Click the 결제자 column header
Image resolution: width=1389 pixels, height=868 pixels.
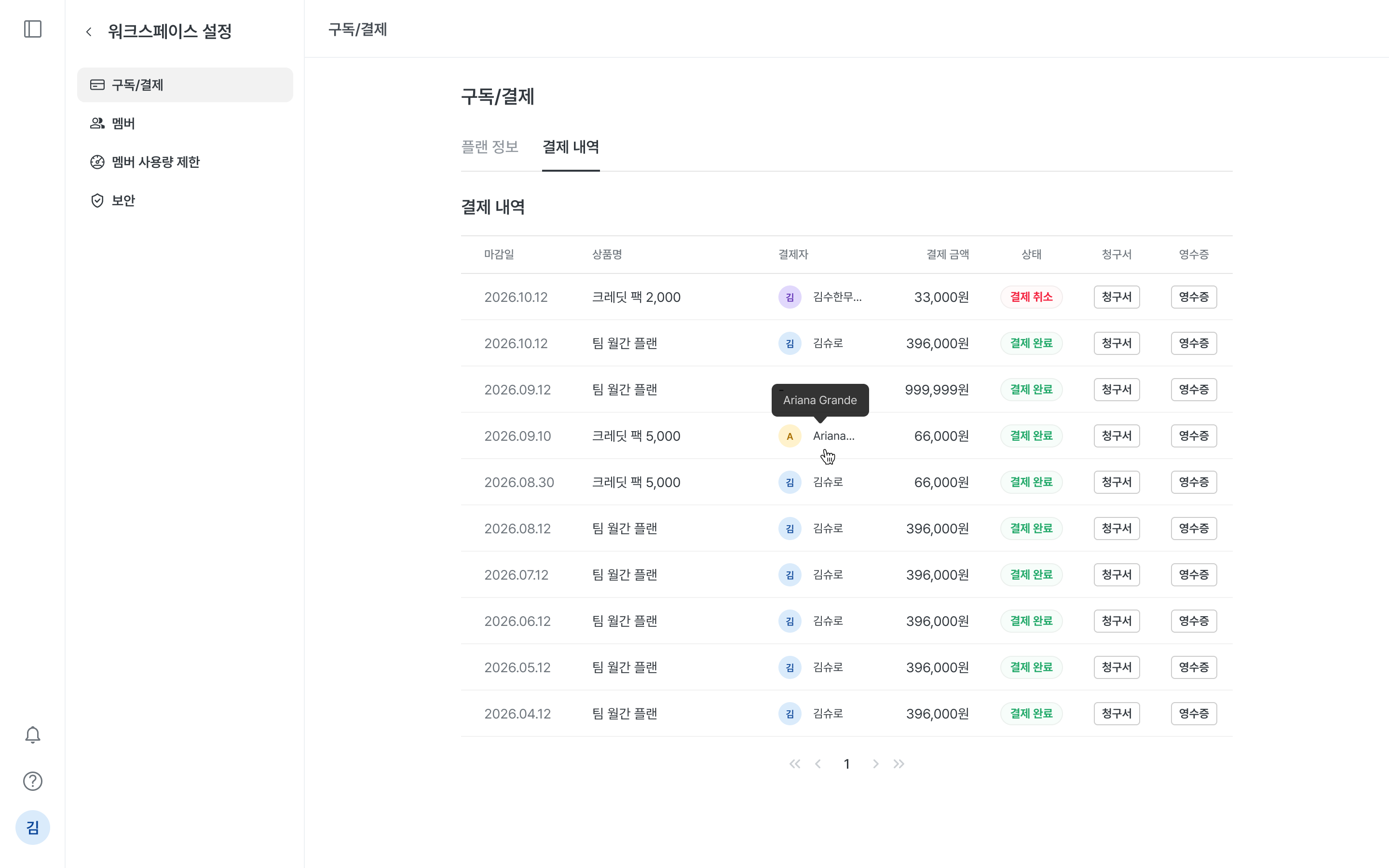(793, 254)
